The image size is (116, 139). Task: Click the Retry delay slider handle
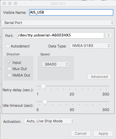click(x=43, y=87)
